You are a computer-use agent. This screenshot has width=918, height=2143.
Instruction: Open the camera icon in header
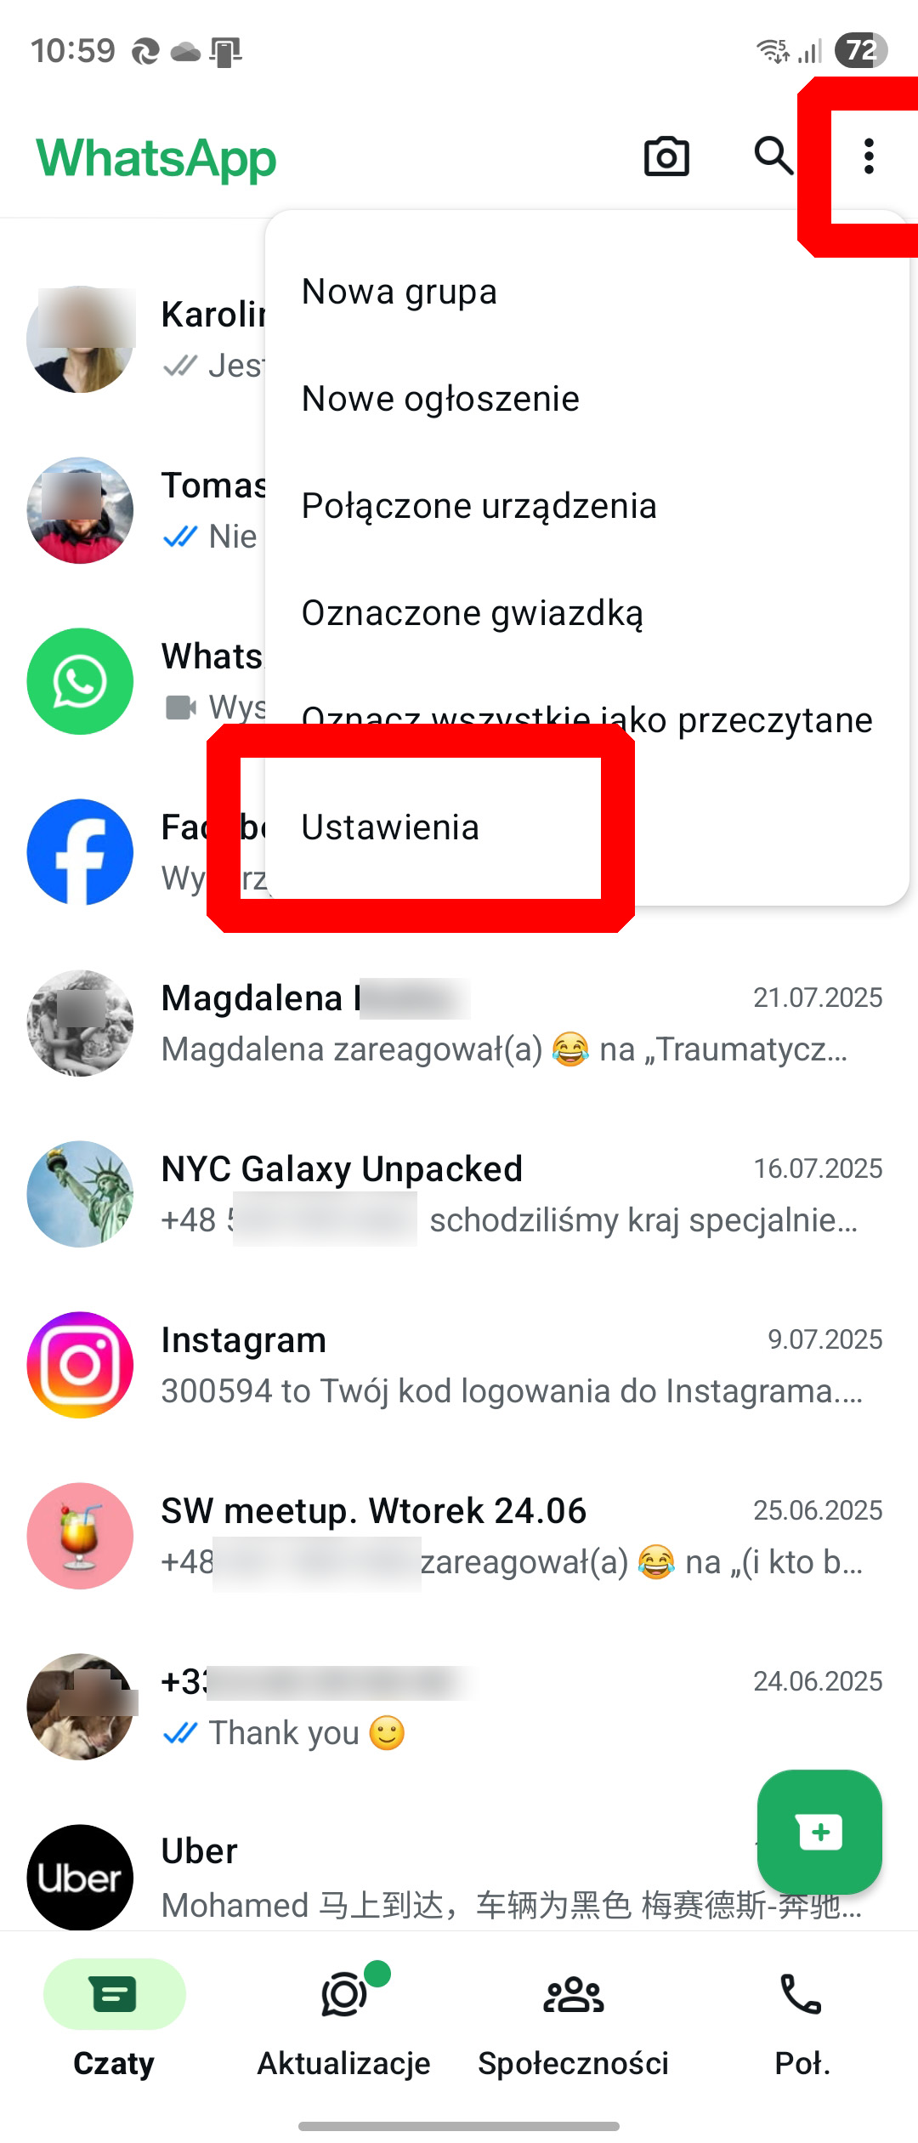click(x=666, y=156)
